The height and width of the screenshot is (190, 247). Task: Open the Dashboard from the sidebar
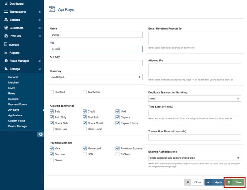pos(14,4)
